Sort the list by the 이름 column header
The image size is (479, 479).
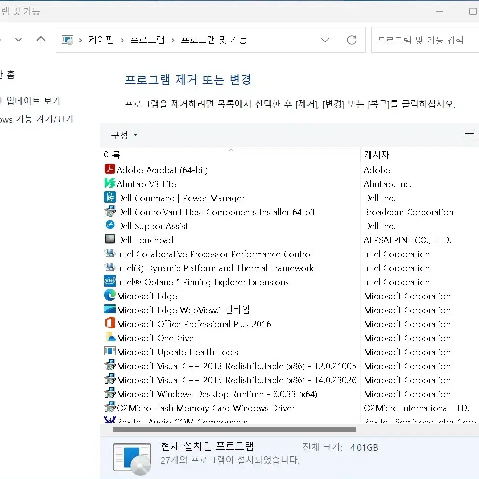(x=112, y=155)
